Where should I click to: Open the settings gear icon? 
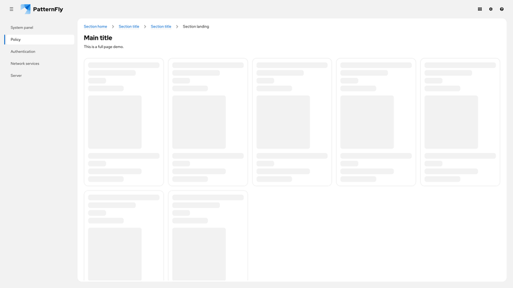491,9
